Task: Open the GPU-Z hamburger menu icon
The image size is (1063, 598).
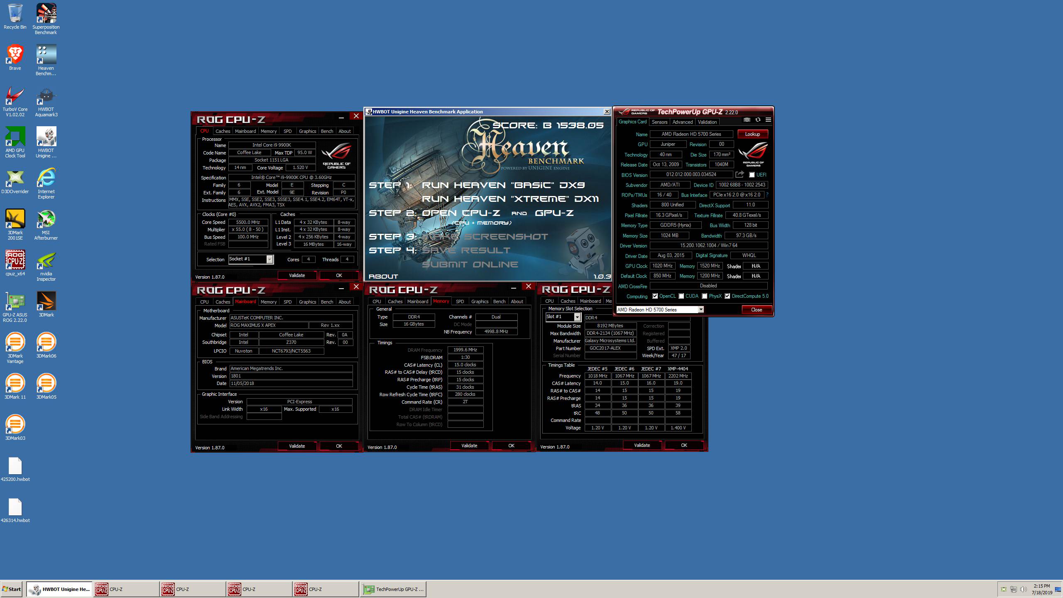Action: 768,120
